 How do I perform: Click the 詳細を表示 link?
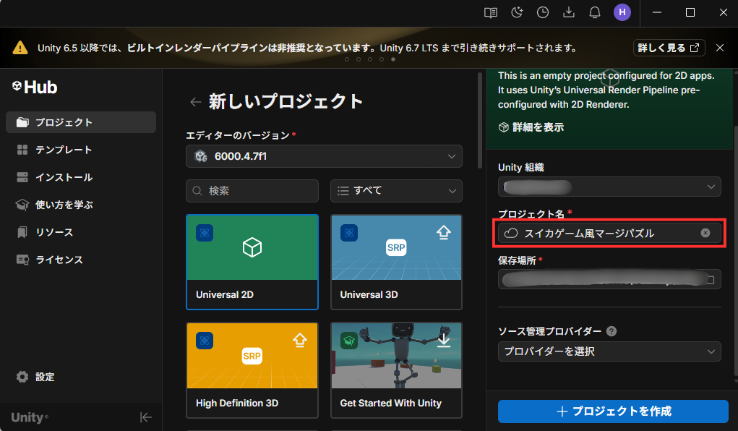pos(531,127)
